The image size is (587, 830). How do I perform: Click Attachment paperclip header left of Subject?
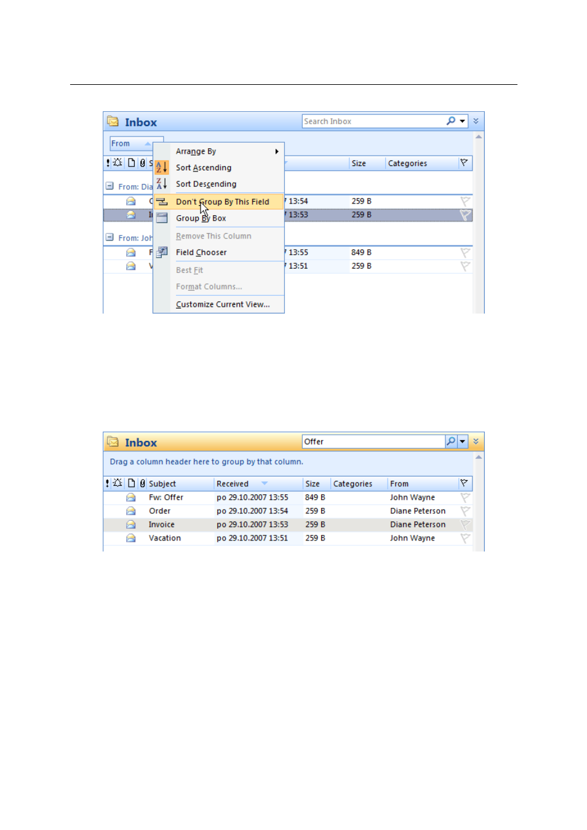[143, 483]
